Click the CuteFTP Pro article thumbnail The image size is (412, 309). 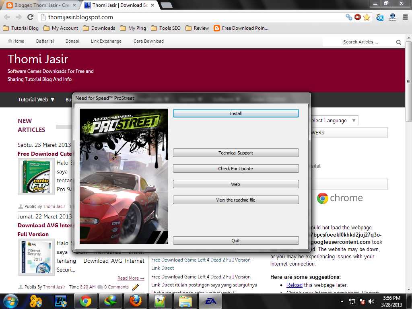[x=36, y=177]
